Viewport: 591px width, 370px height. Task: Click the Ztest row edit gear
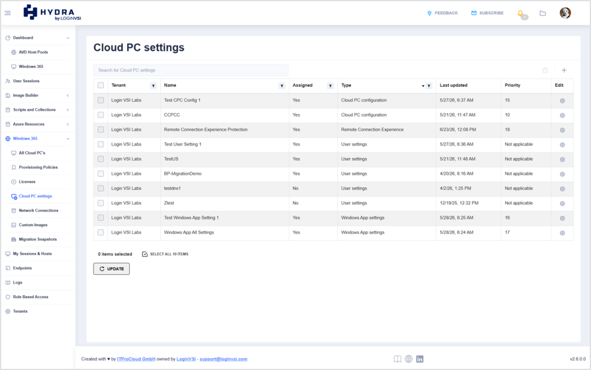click(562, 203)
